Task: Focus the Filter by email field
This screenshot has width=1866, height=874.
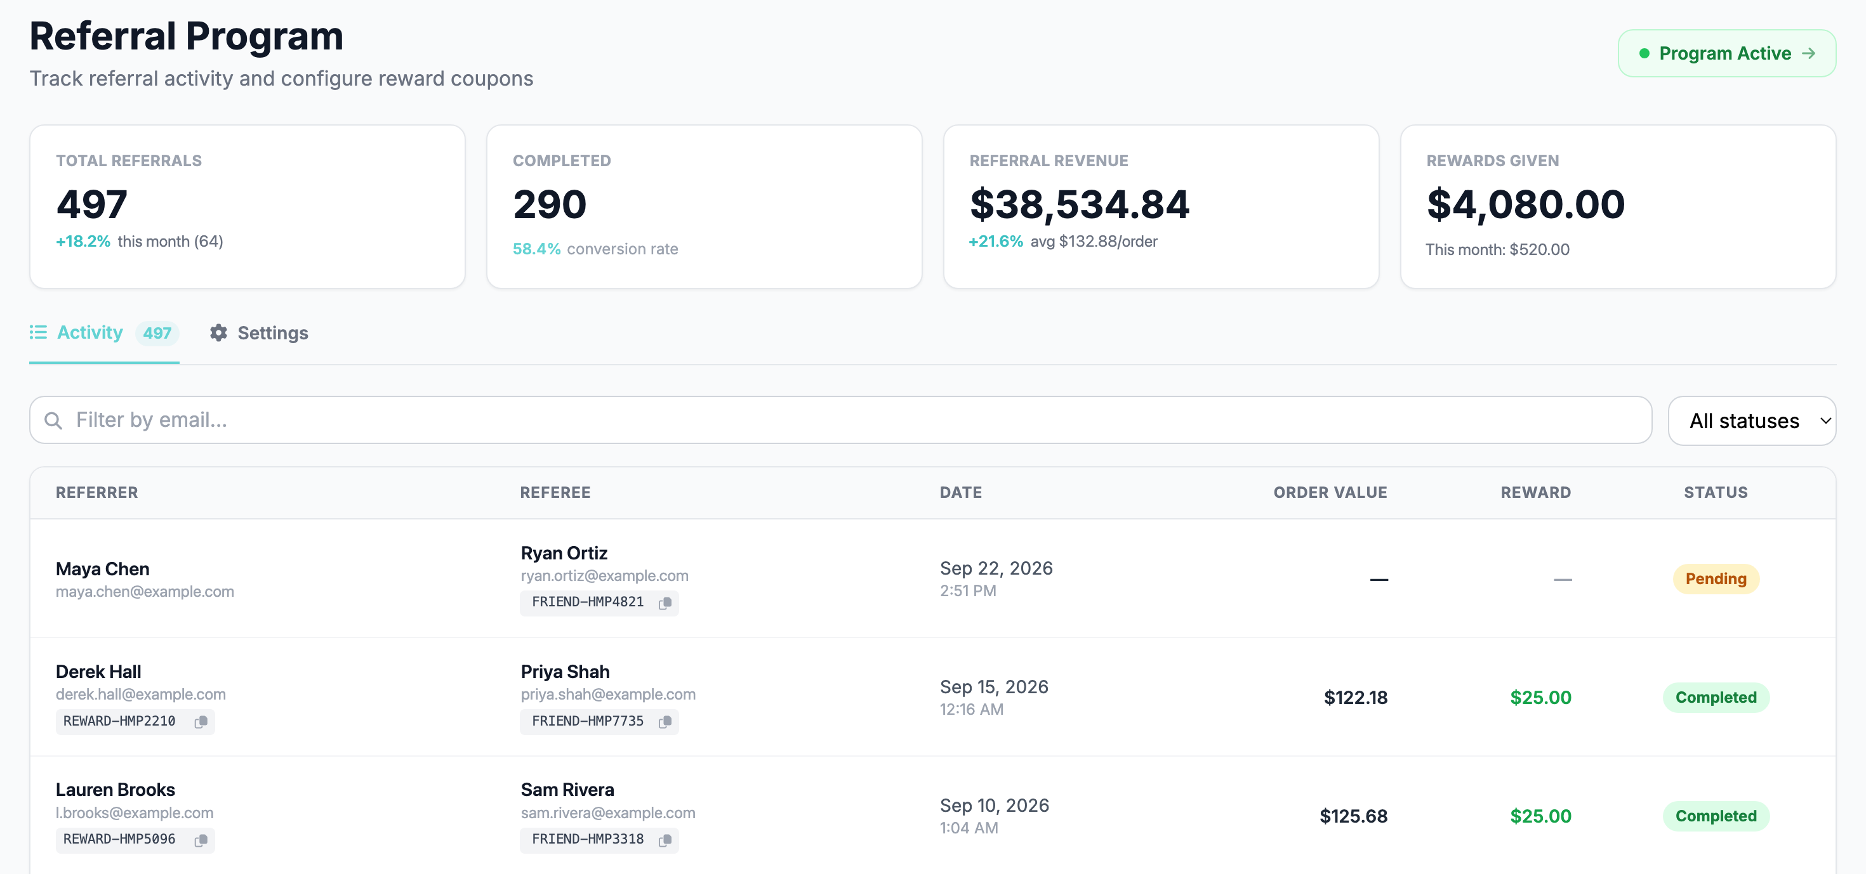Action: point(840,420)
